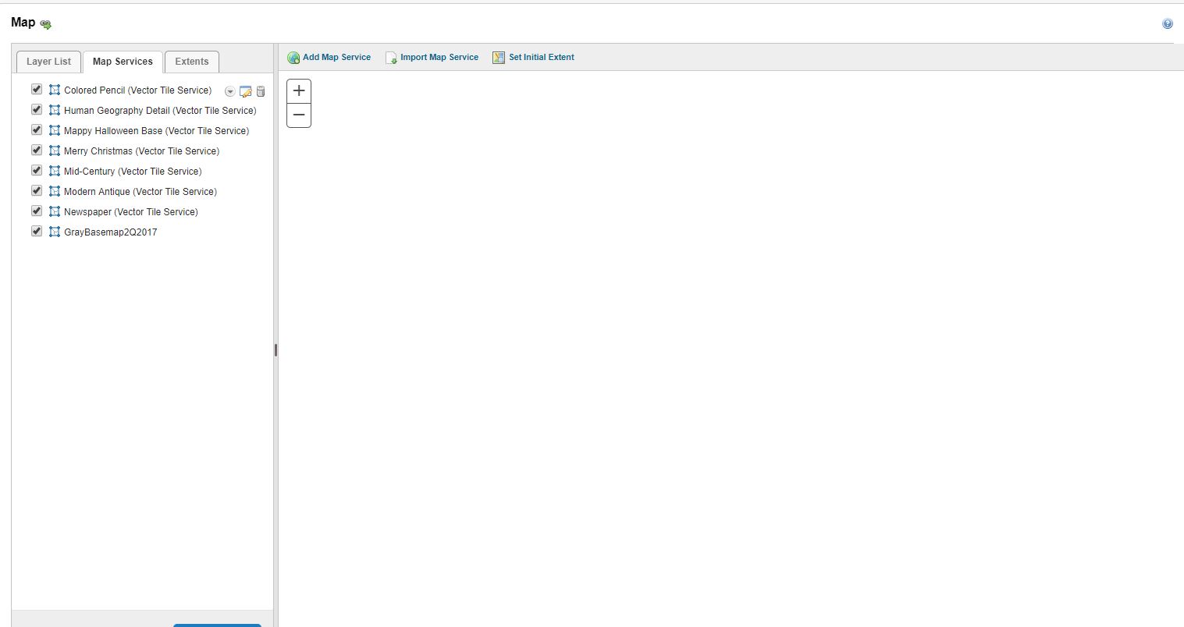Open the help icon at top right
The width and height of the screenshot is (1184, 627).
click(1168, 24)
